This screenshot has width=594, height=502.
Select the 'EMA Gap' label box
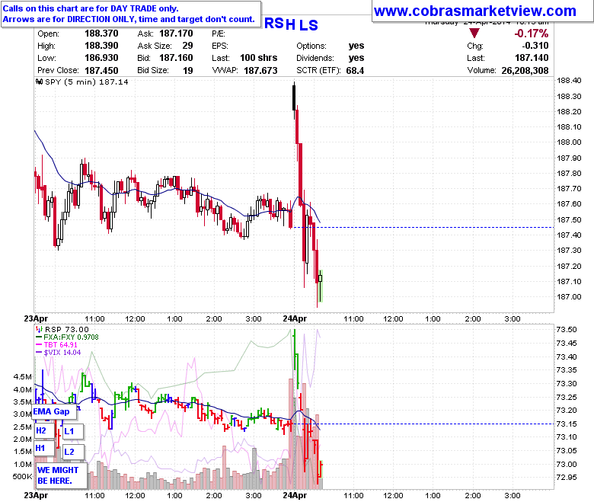55,412
